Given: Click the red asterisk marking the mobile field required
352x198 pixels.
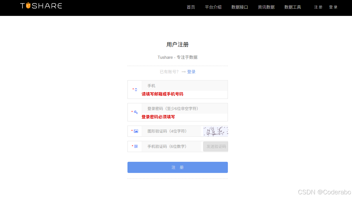Looking at the screenshot, I should click(132, 89).
